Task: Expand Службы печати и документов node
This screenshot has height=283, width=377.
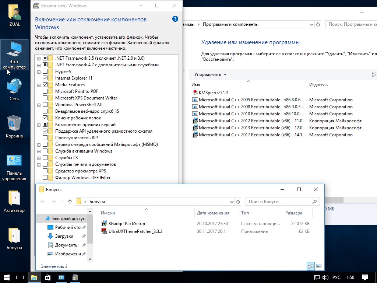Action: click(x=39, y=165)
